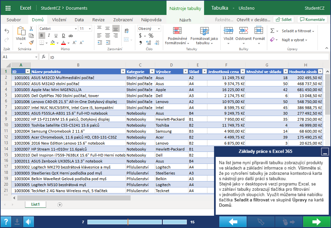Screen dimensions: 331x228
Task: Toggle align text right
Action: pos(116,36)
